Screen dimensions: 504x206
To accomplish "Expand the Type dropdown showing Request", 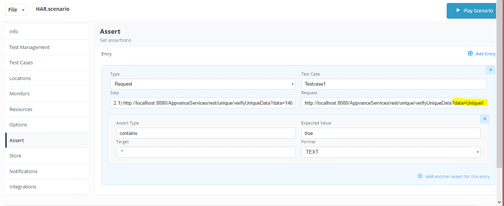I will (x=203, y=84).
